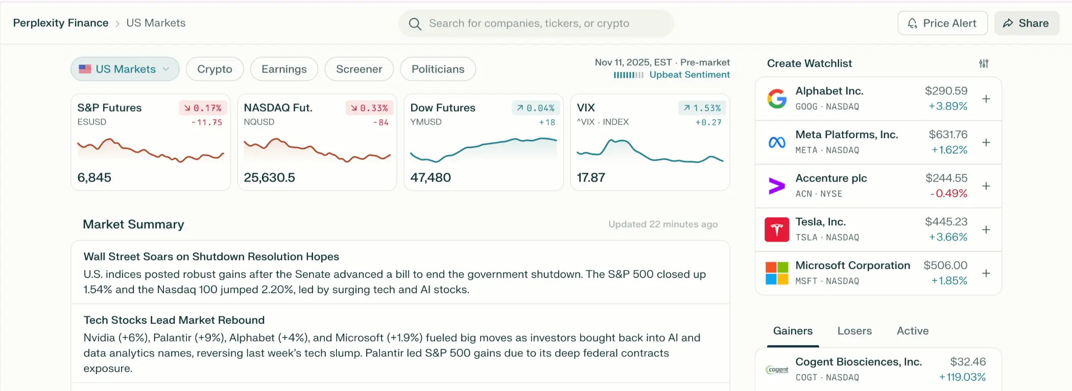Show the Losers list
The image size is (1072, 391).
tap(854, 331)
